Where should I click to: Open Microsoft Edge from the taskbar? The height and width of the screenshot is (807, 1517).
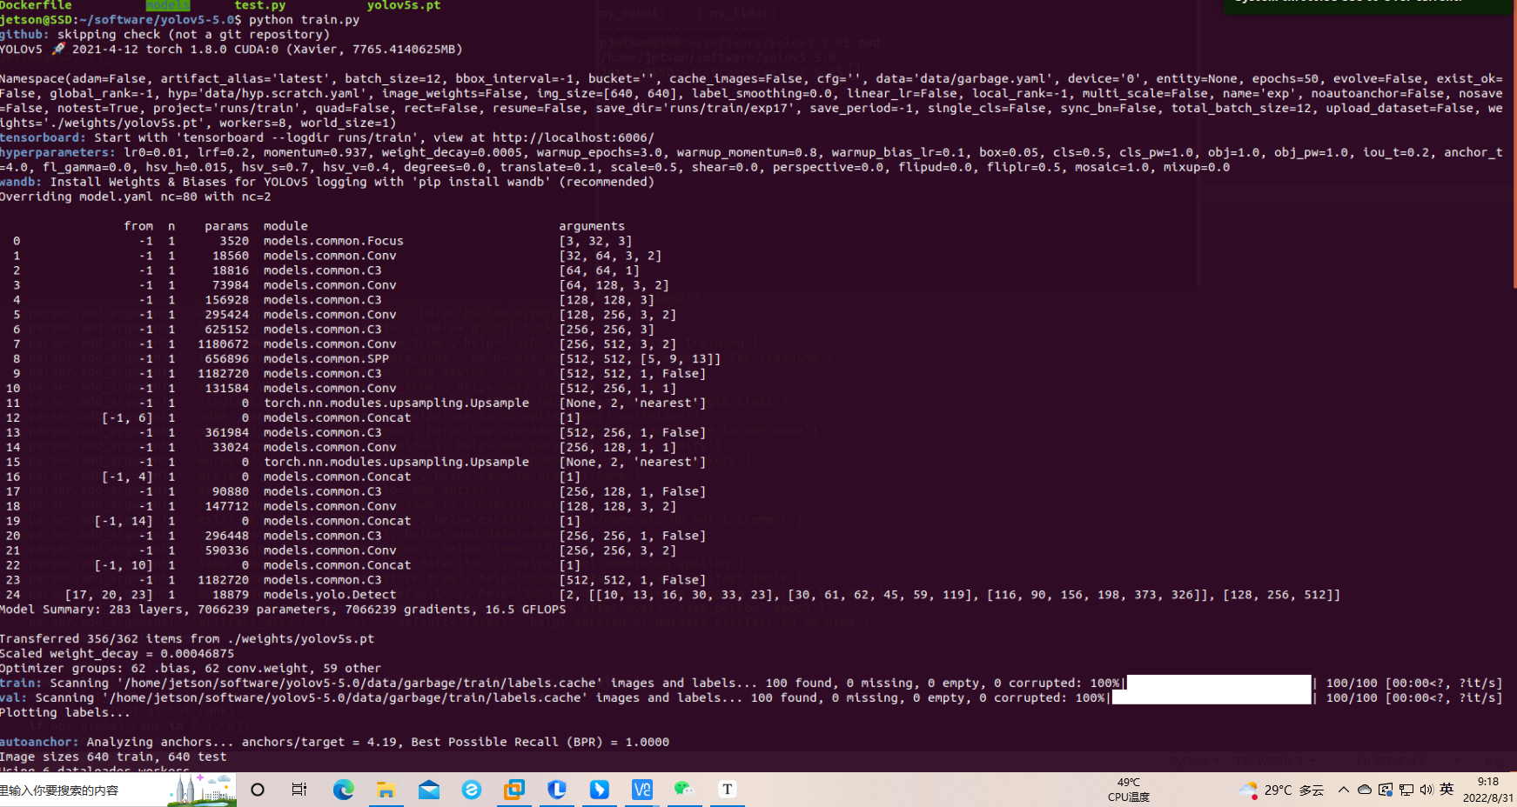point(344,790)
